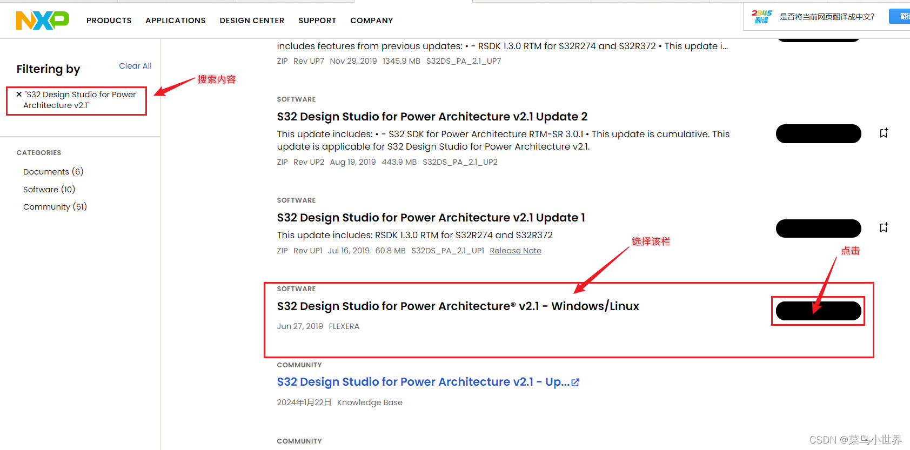Image resolution: width=910 pixels, height=450 pixels.
Task: Click the S32DS_PA_2.1_UP2 file name text
Action: point(460,162)
